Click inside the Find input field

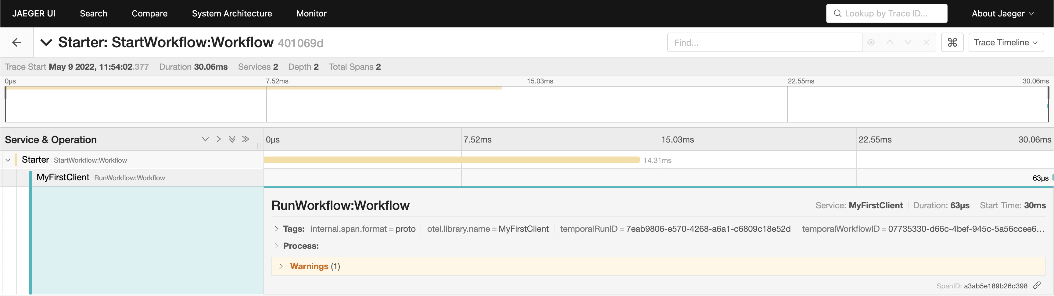click(x=764, y=42)
